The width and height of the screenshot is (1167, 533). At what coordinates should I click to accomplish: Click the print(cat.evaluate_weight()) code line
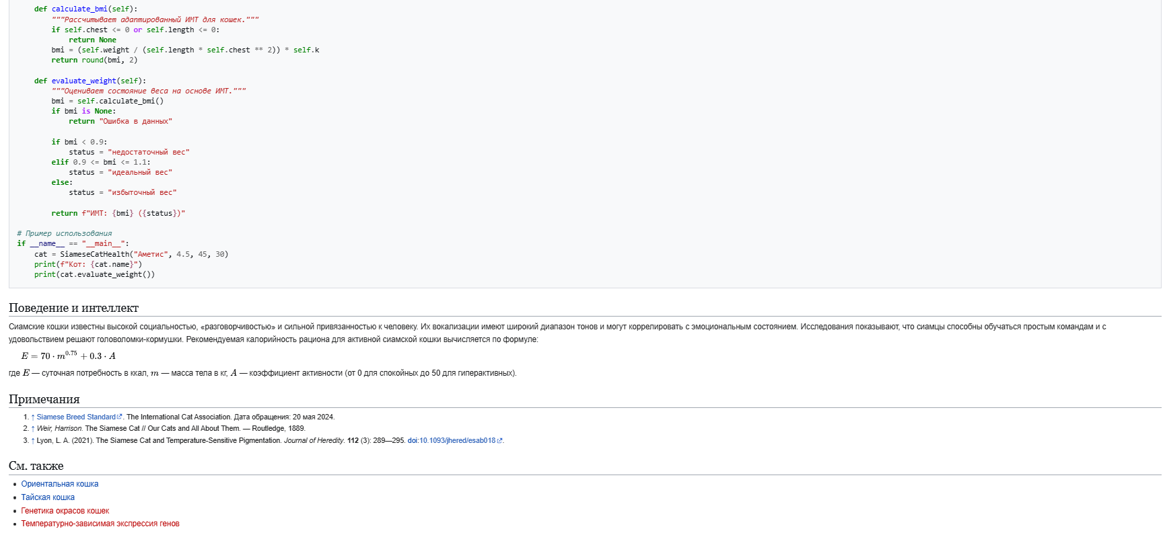point(94,274)
